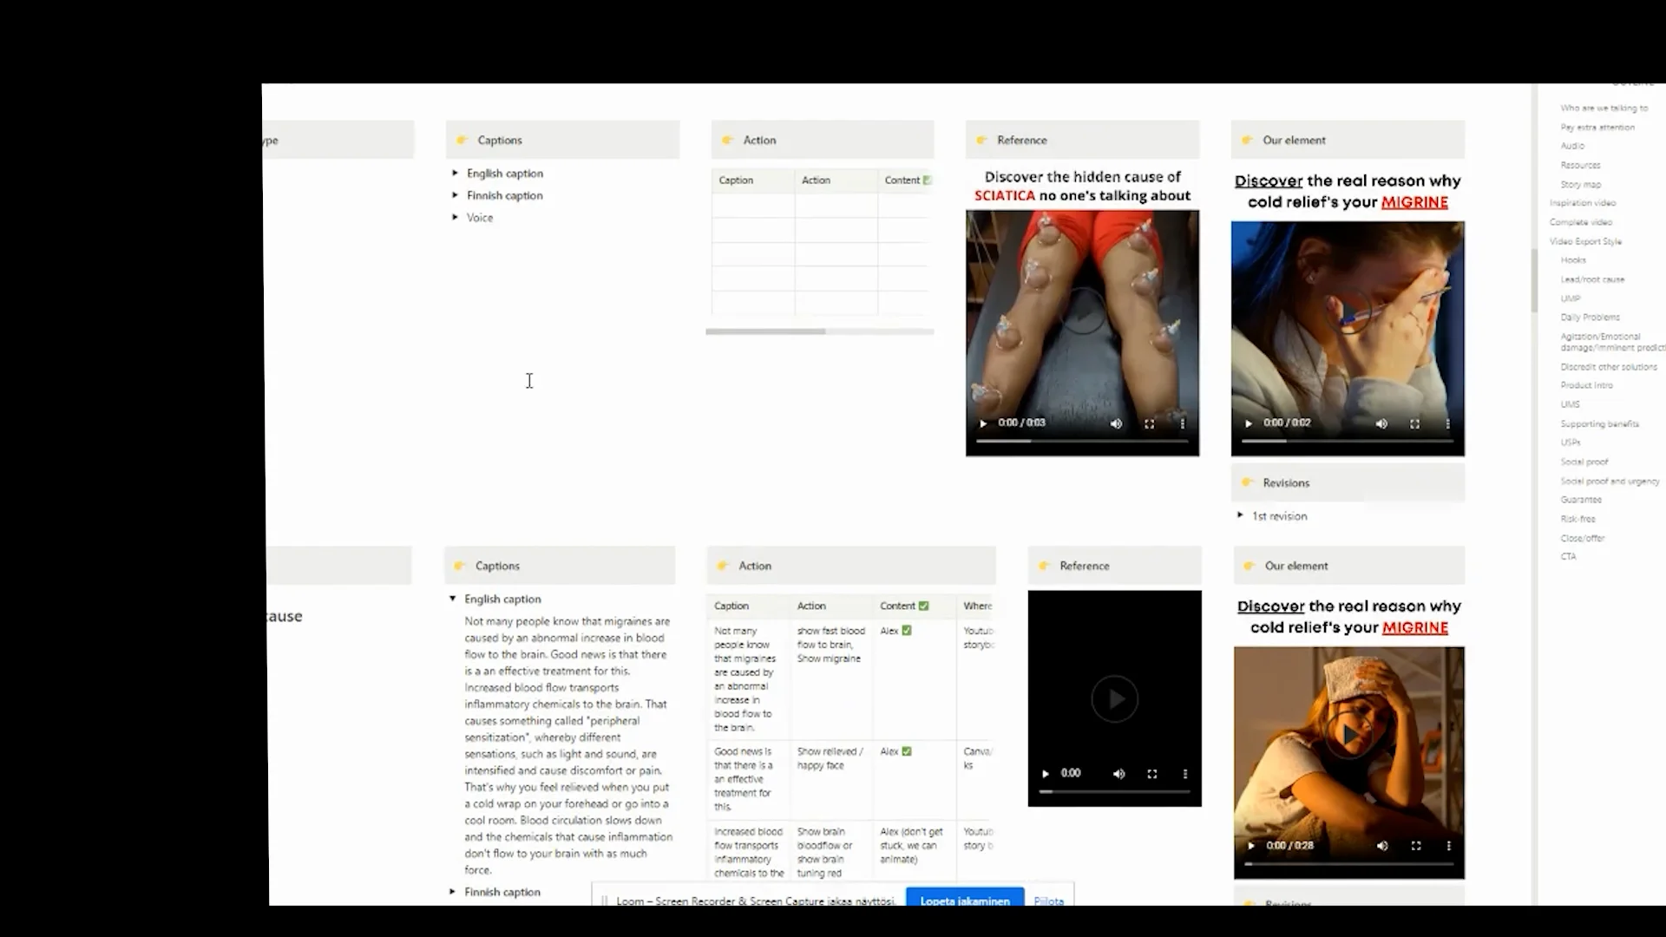
Task: Go to 'Video Export Style' outline entry
Action: click(1585, 241)
